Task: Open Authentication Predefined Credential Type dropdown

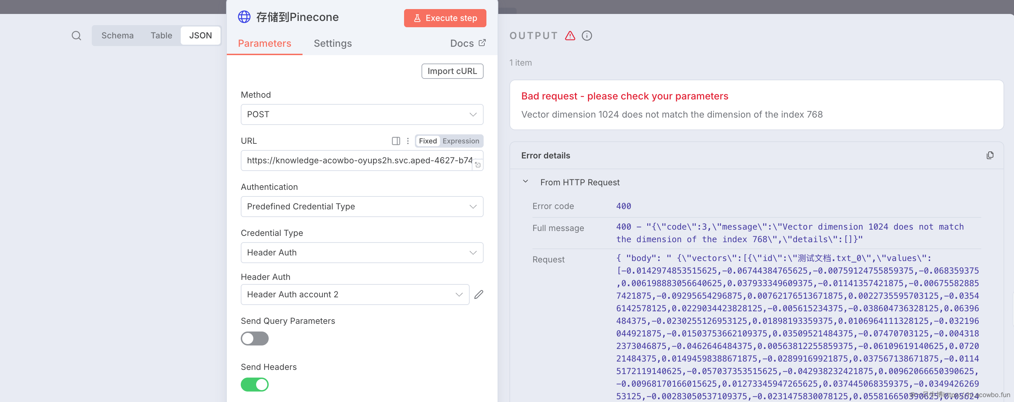Action: pos(361,207)
